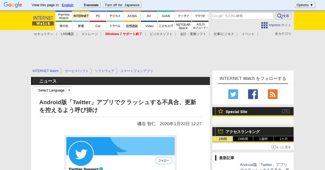This screenshot has width=325, height=170.
Task: Open the 仕事/ビジネス category link
Action: coord(224,34)
